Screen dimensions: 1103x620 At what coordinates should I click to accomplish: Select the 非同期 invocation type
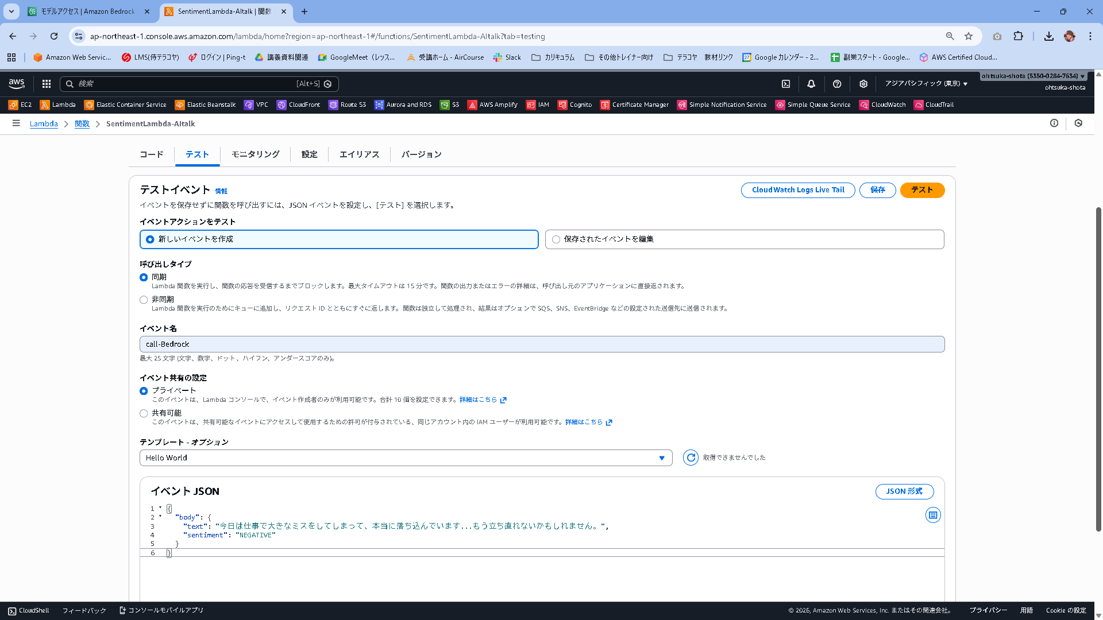point(144,299)
